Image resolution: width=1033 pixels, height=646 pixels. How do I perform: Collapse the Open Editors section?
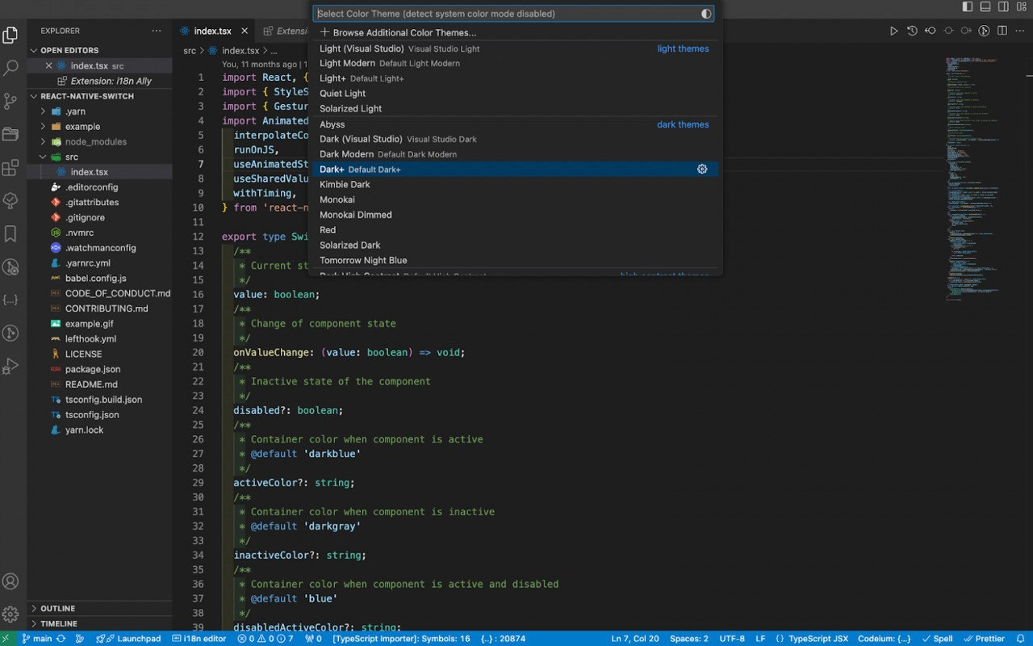coord(101,50)
